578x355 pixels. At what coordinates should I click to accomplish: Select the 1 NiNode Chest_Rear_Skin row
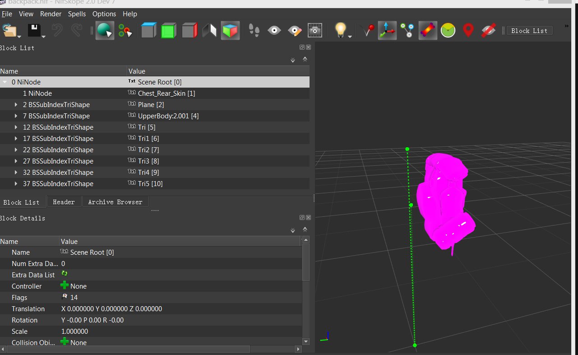click(155, 93)
